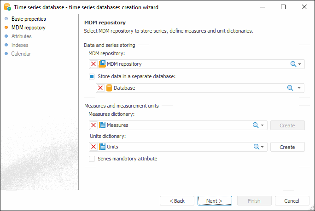Click the Next button
315x211 pixels.
214,201
